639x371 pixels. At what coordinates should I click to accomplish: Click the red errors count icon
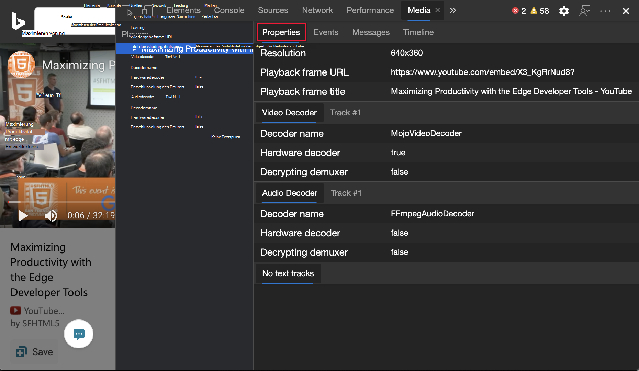point(515,11)
